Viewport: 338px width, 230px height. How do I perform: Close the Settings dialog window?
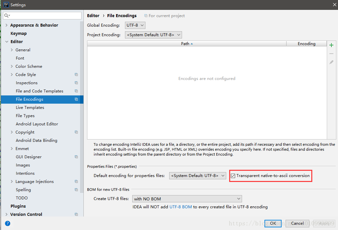[x=335, y=5]
